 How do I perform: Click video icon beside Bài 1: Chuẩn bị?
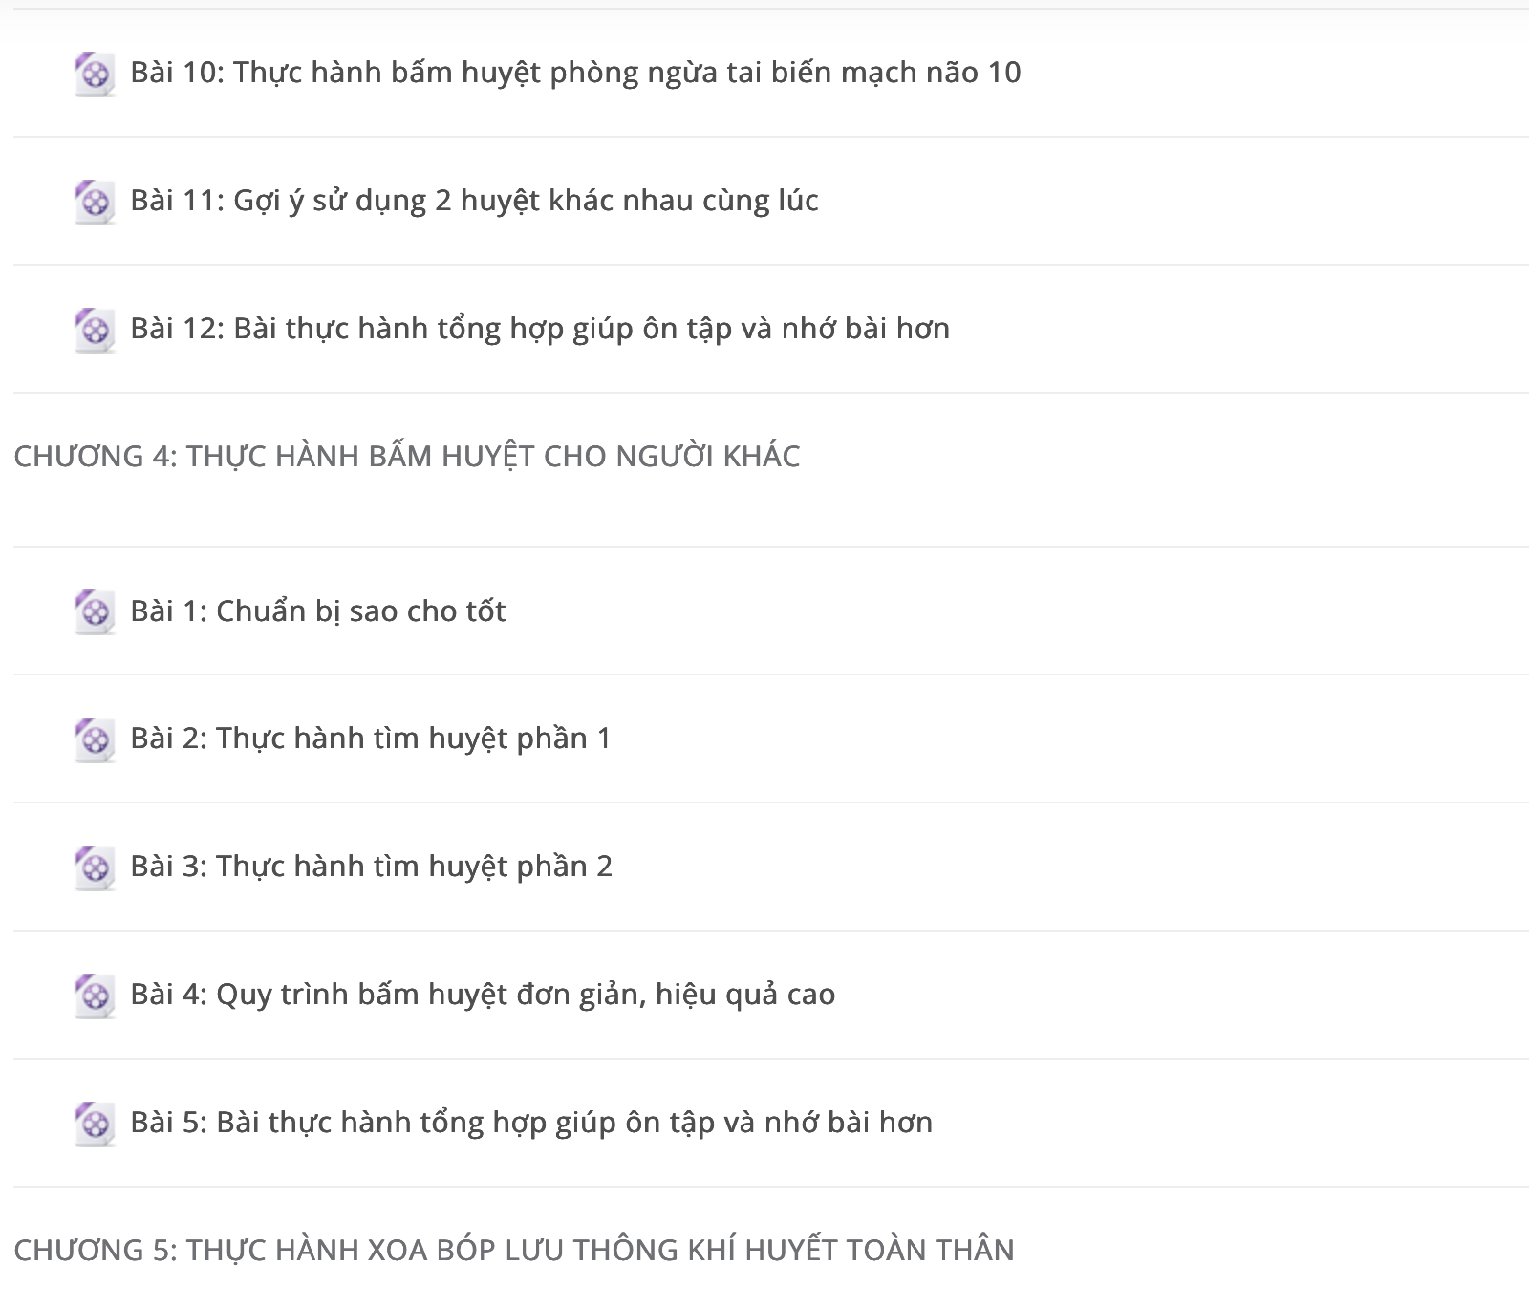pos(95,611)
